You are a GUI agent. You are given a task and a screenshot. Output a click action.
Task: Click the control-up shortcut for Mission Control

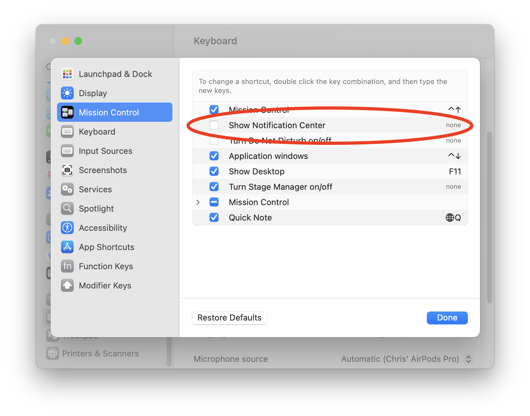pyautogui.click(x=454, y=110)
